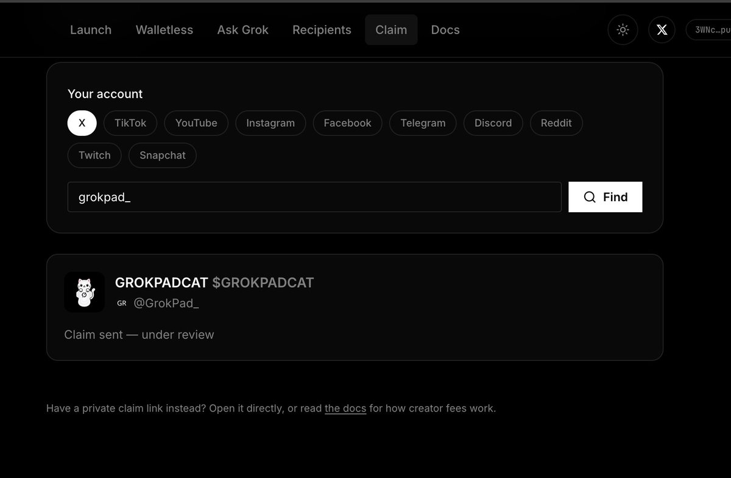Select the Discord platform chip
Image resolution: width=731 pixels, height=478 pixels.
493,123
